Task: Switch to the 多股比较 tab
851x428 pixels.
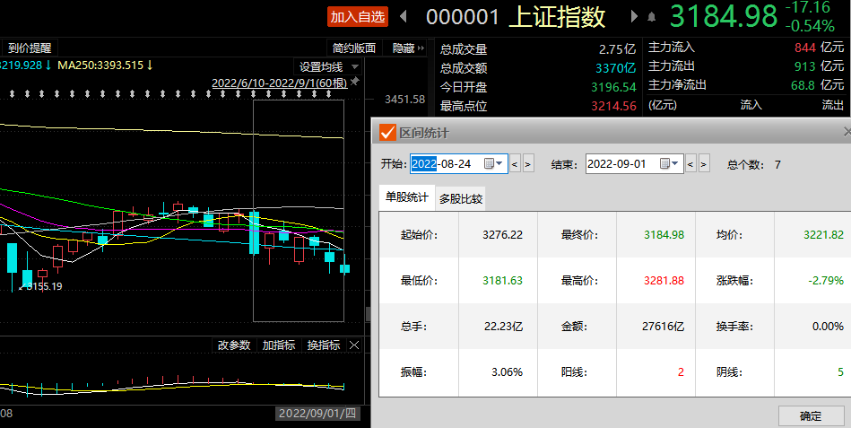Action: point(461,199)
